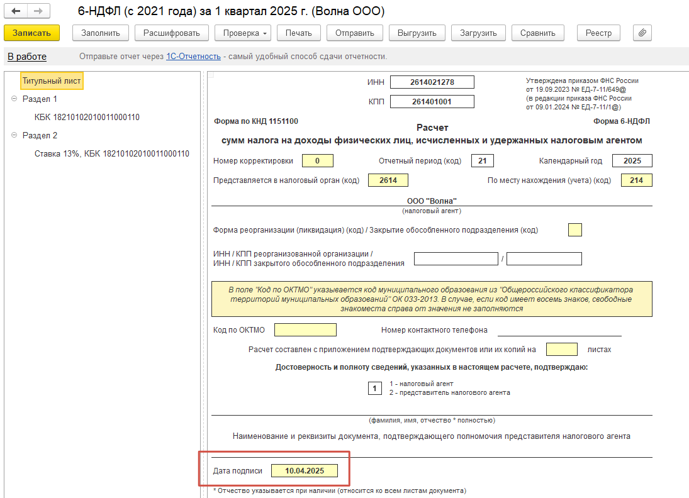Click the ИНН field 2614021278
689x498 pixels.
tap(432, 82)
